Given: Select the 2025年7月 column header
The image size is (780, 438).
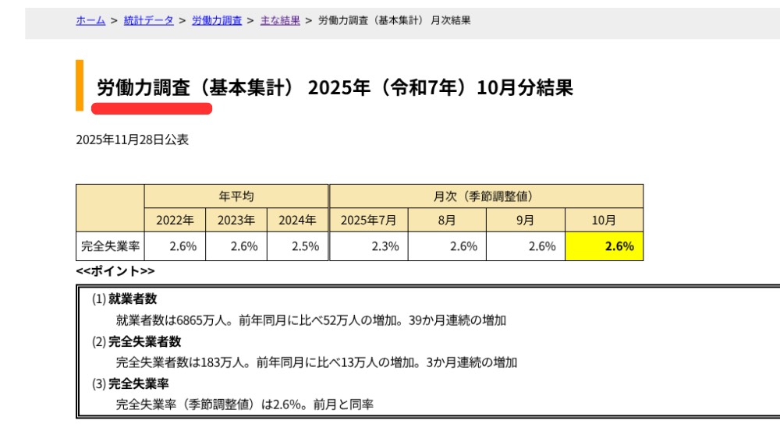Looking at the screenshot, I should (x=368, y=221).
